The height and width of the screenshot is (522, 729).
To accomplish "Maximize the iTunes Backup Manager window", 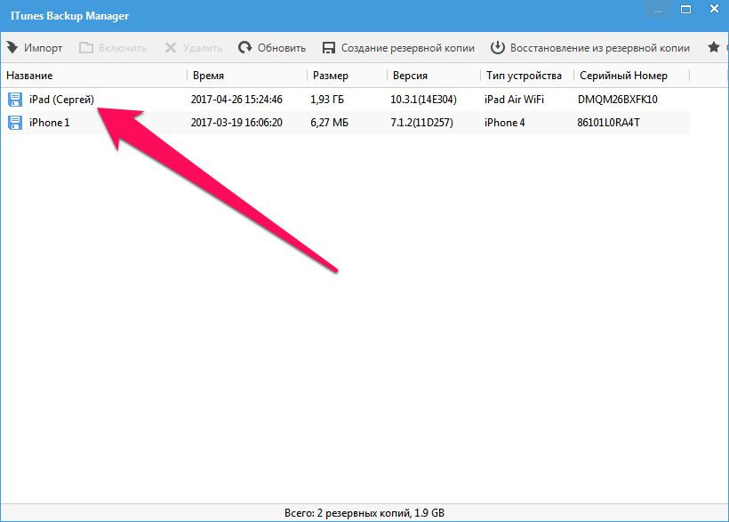I will 685,9.
